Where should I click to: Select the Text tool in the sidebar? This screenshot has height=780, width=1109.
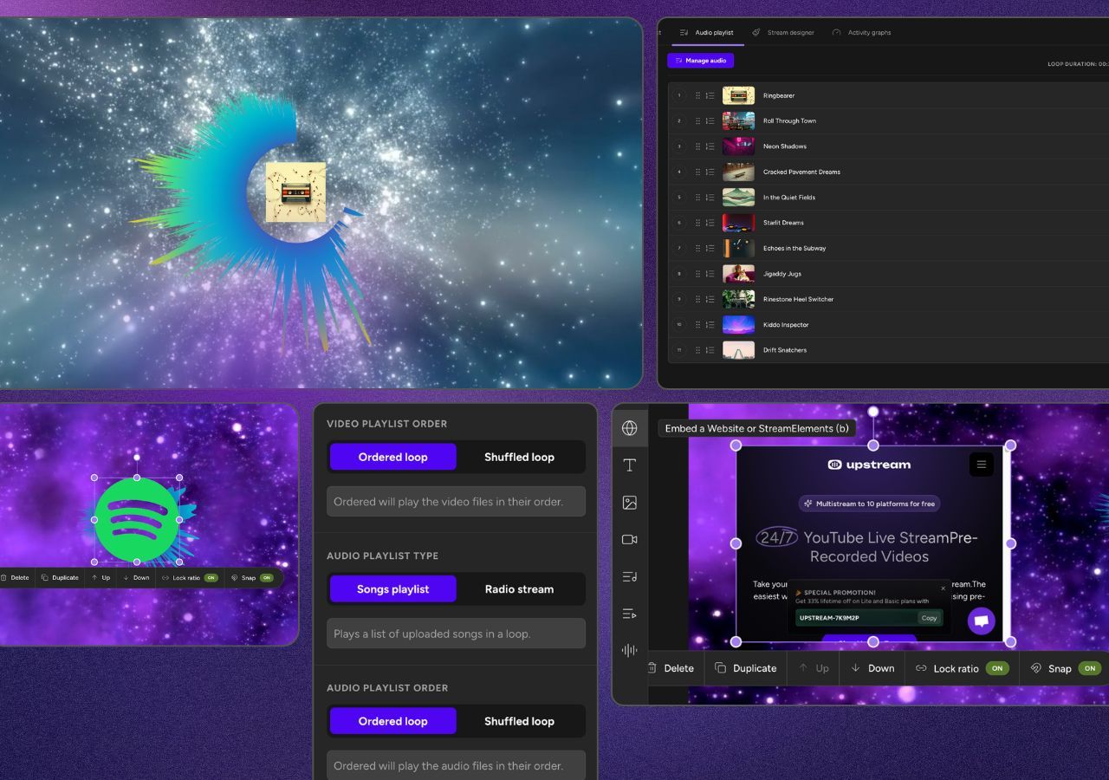coord(630,465)
